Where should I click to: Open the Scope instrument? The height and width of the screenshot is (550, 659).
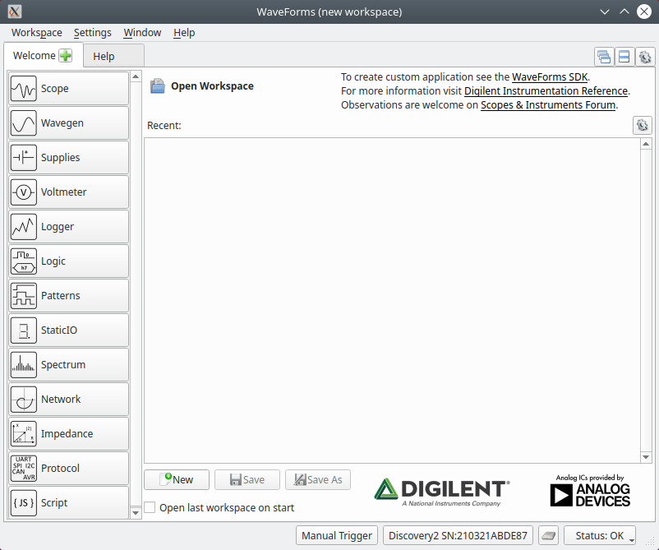68,88
